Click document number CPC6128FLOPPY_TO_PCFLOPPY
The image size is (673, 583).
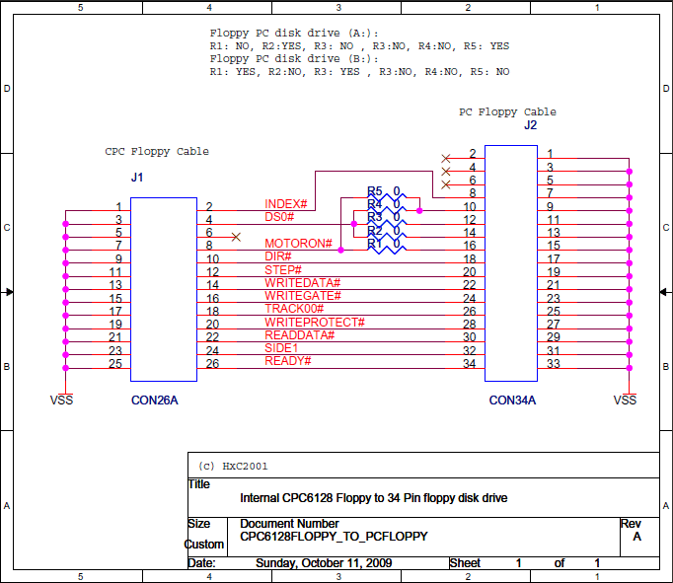pyautogui.click(x=334, y=537)
